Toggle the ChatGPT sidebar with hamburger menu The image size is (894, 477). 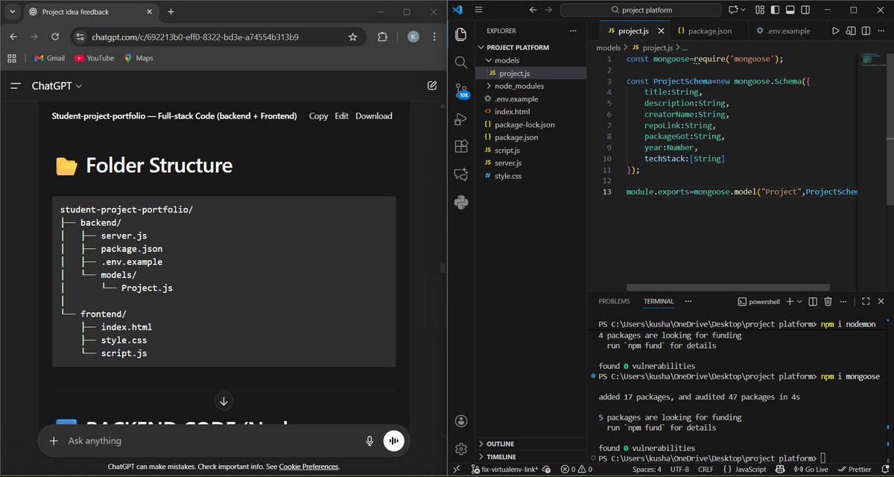tap(15, 86)
